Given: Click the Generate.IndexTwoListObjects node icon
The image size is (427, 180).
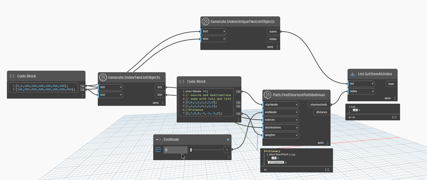Looking at the screenshot, I should [x=103, y=77].
